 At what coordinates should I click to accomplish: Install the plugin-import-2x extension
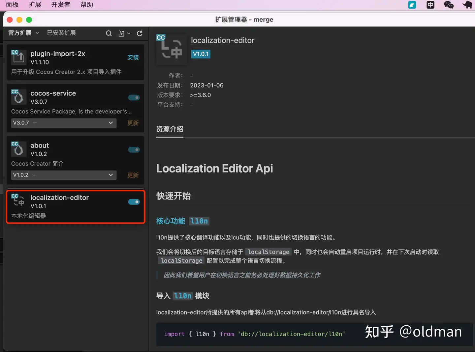[133, 57]
